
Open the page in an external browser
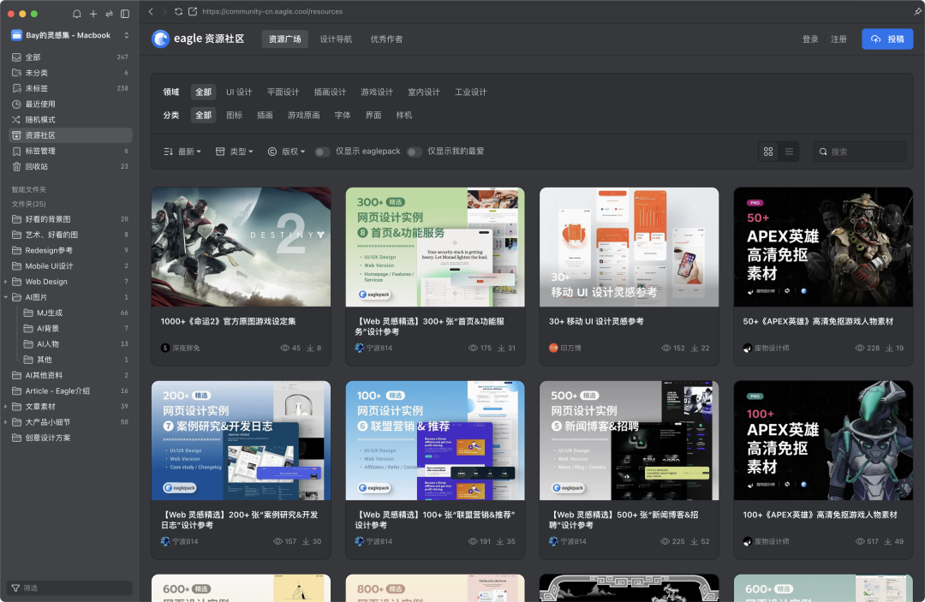coord(193,11)
